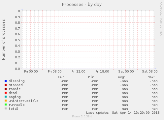
Task: Click the 1.0 y-axis value
Action: 17,11
